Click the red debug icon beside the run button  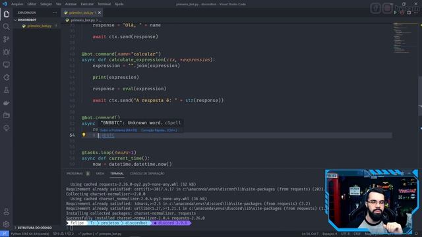click(x=402, y=13)
